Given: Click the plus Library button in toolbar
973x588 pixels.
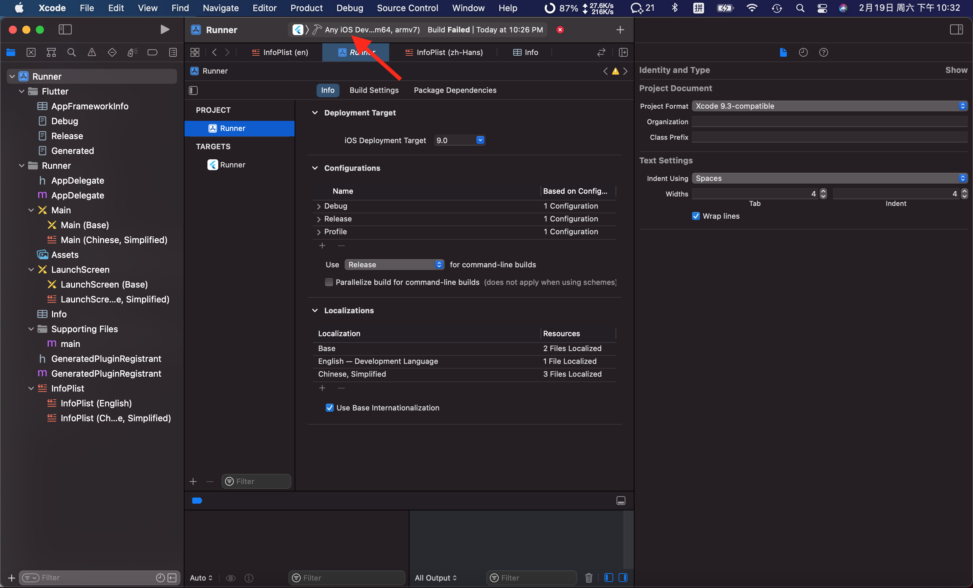Looking at the screenshot, I should pyautogui.click(x=620, y=30).
